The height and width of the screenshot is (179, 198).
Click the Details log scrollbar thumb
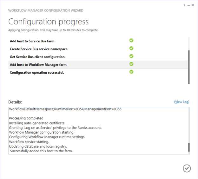pos(189,147)
